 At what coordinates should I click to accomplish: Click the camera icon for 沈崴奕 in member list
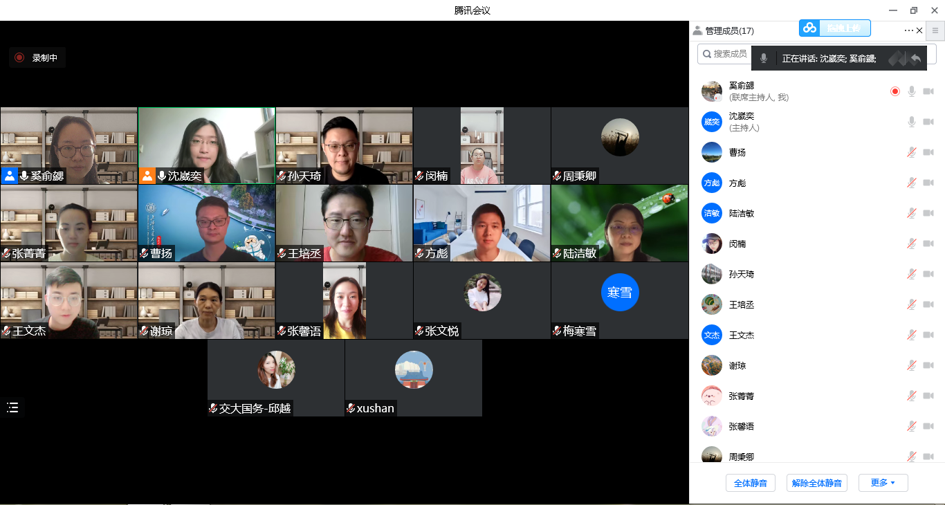(x=928, y=122)
